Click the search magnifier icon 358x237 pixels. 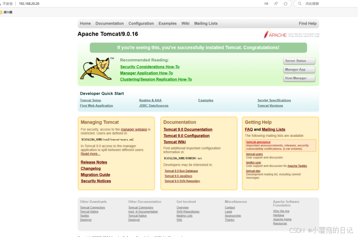(x=300, y=3)
